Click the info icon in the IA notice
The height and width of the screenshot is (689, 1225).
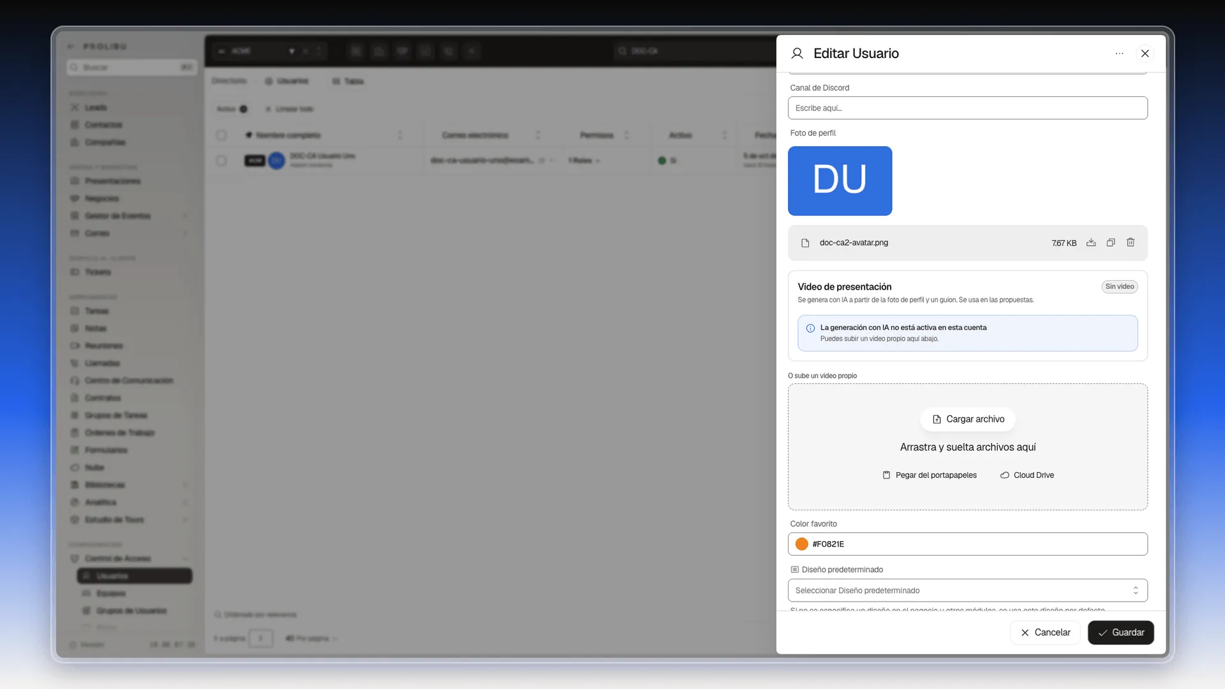coord(810,328)
